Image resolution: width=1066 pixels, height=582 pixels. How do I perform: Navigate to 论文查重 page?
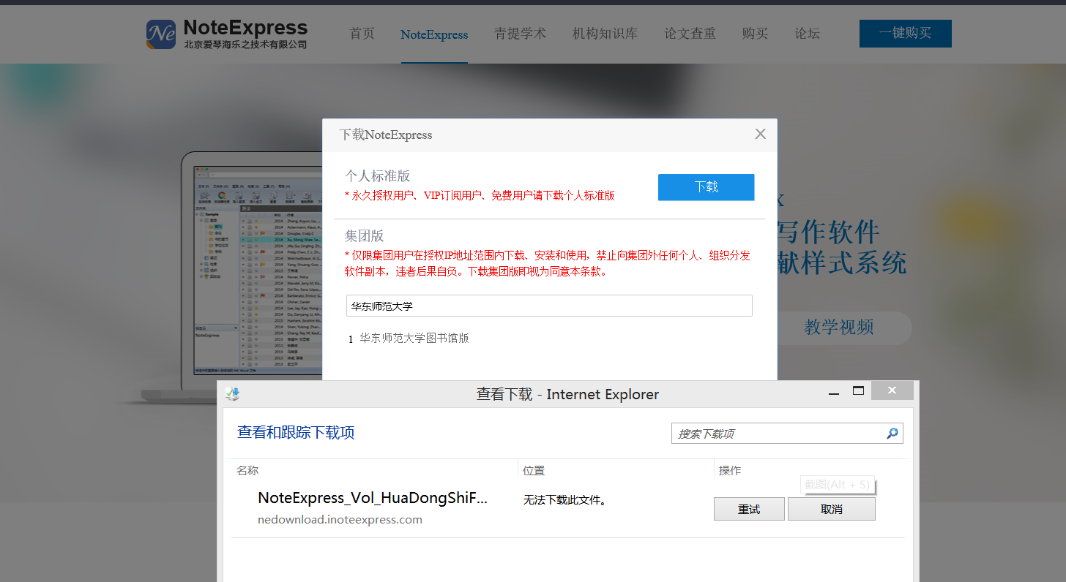690,34
